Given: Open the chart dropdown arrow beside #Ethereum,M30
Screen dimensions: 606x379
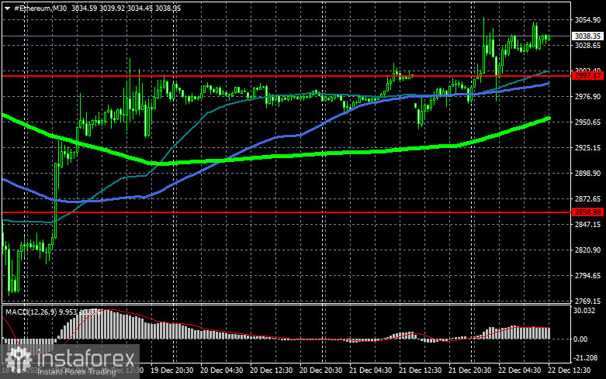Looking at the screenshot, I should tap(7, 9).
